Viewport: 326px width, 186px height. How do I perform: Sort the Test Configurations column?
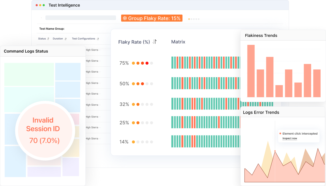98,39
